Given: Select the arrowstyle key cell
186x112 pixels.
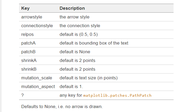Looking at the screenshot, I should [32, 17].
